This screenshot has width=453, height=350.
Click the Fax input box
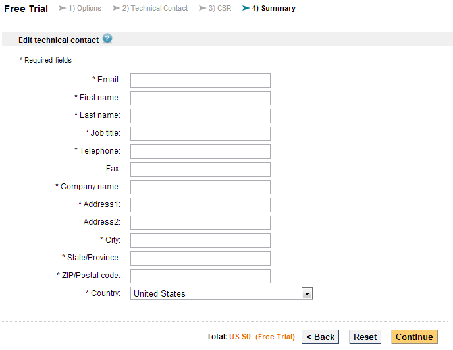200,169
